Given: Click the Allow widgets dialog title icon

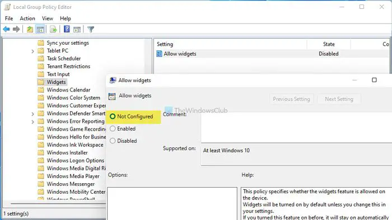Looking at the screenshot, I should coord(113,80).
